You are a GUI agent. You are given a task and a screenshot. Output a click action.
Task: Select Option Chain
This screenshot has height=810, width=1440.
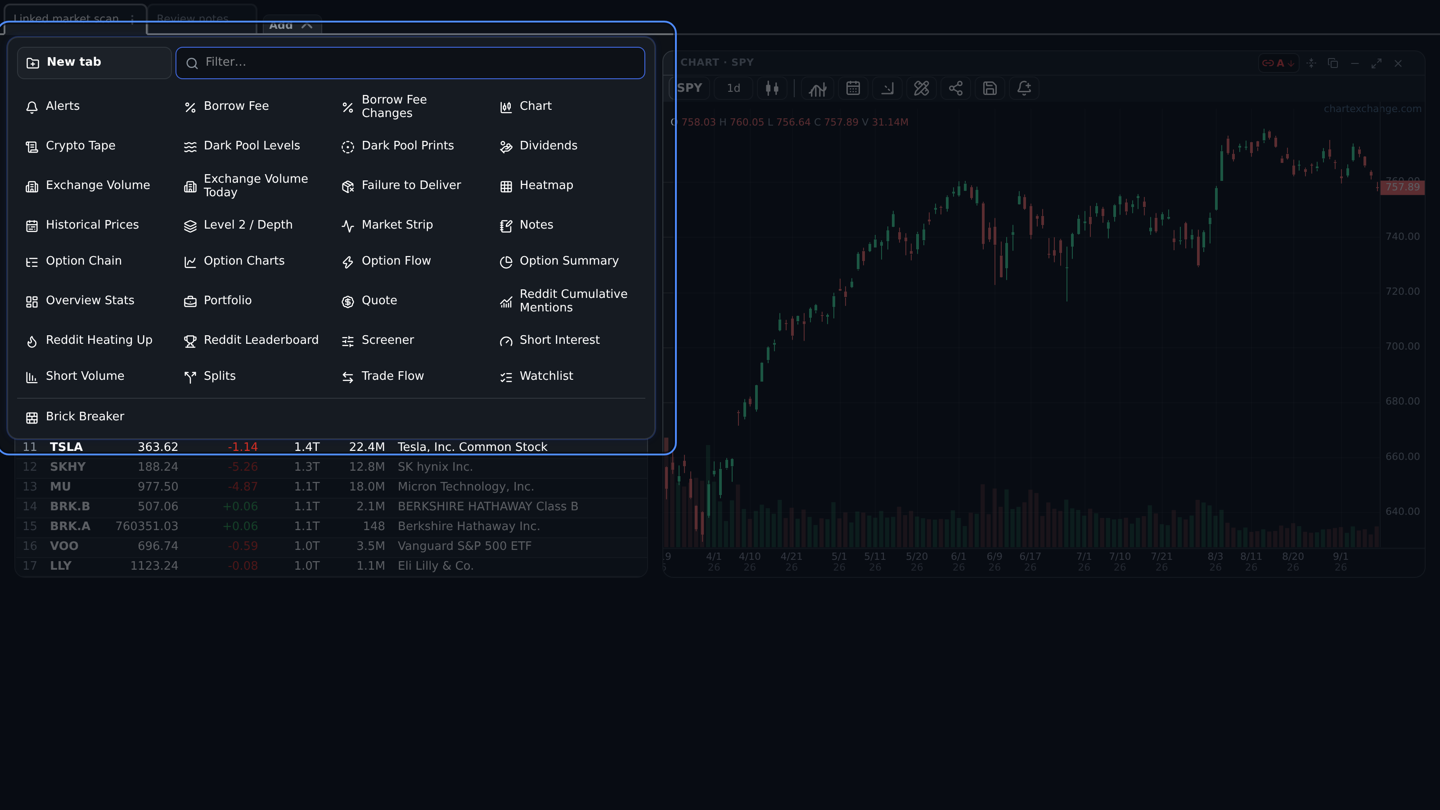pyautogui.click(x=74, y=261)
